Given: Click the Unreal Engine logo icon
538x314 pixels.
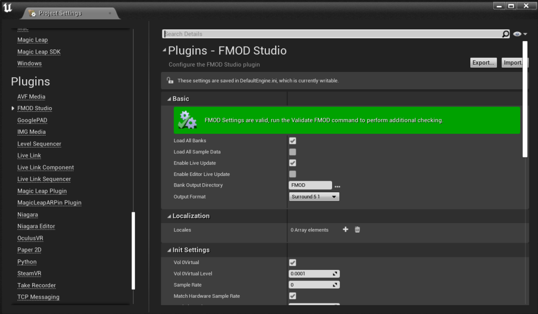Looking at the screenshot, I should [7, 7].
